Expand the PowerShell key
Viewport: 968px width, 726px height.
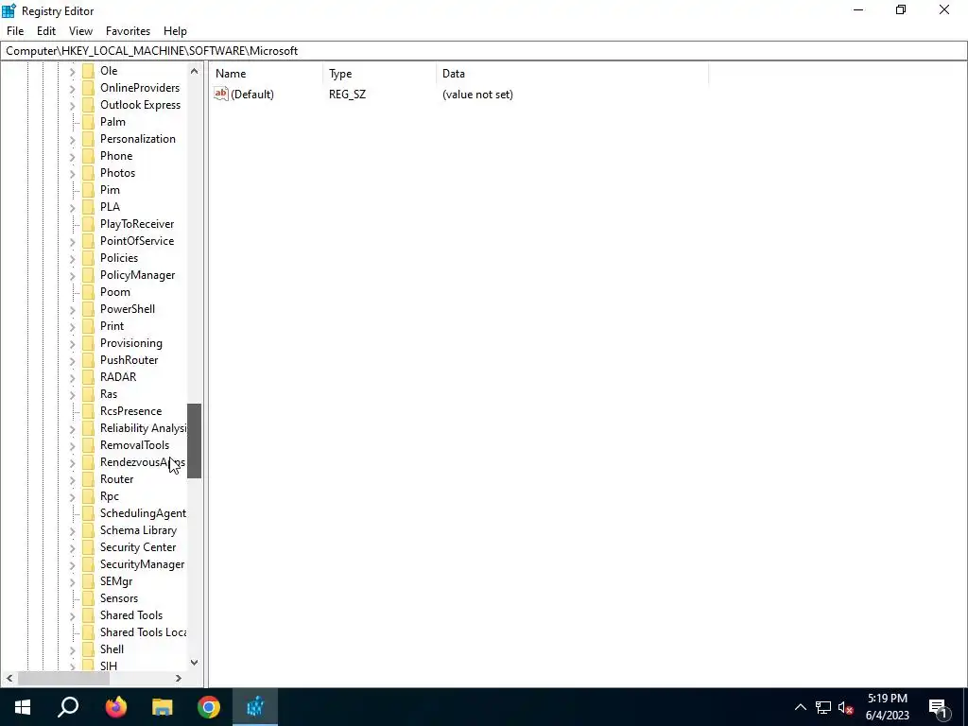pyautogui.click(x=72, y=310)
